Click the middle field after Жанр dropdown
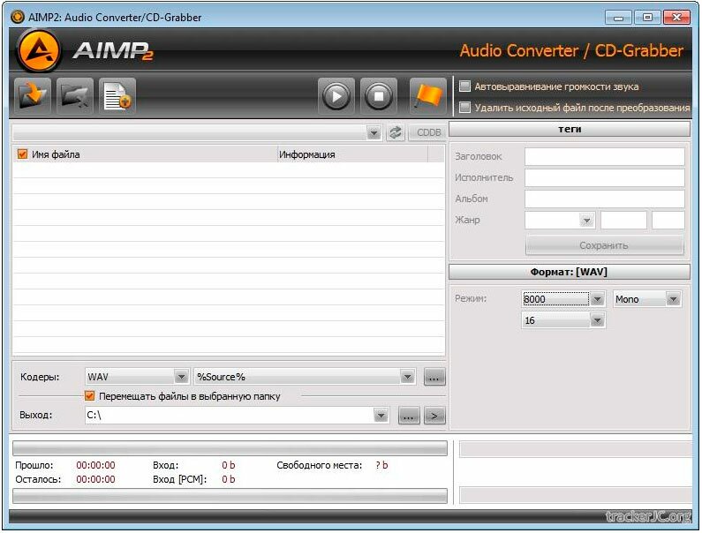702x533 pixels. tap(623, 221)
